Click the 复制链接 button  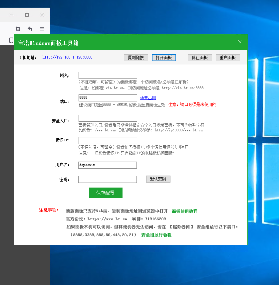pyautogui.click(x=136, y=58)
